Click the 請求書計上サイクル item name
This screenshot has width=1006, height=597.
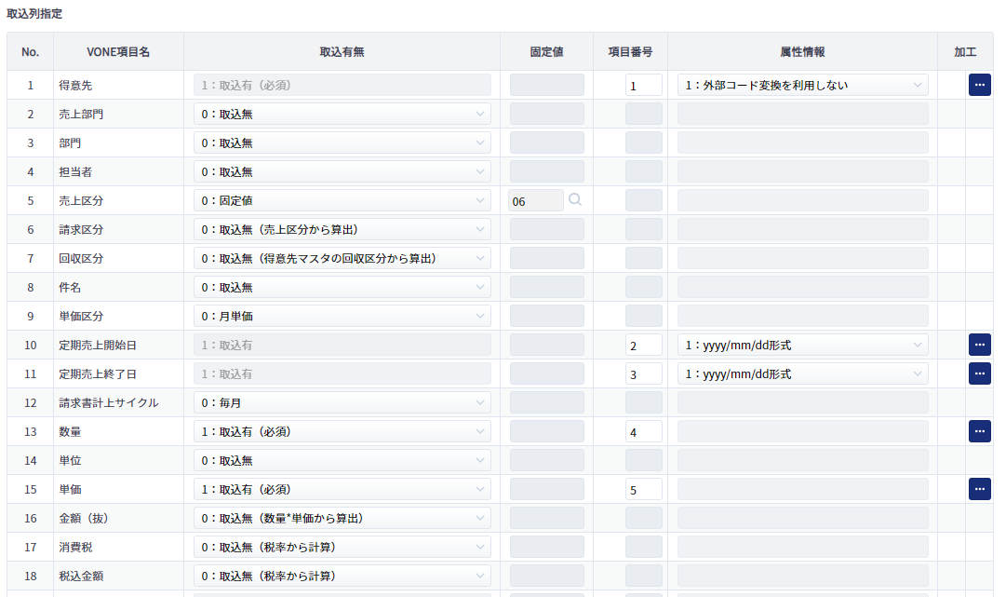[109, 402]
